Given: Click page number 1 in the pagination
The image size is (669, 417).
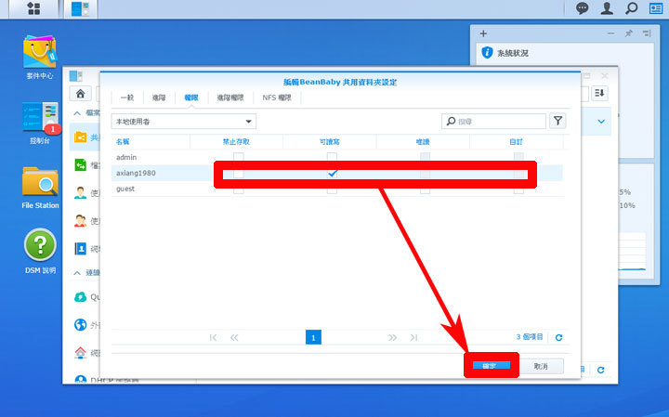Looking at the screenshot, I should (313, 337).
